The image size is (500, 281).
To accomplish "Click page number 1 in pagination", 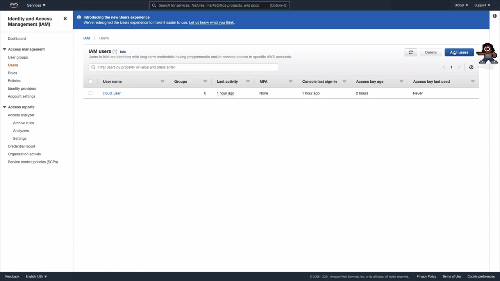I will click(x=451, y=67).
